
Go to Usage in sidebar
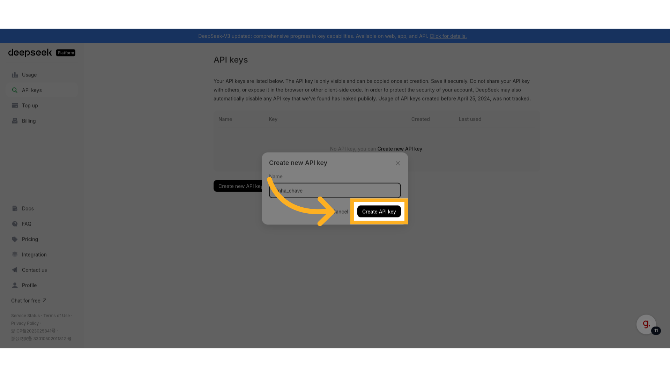42,75
